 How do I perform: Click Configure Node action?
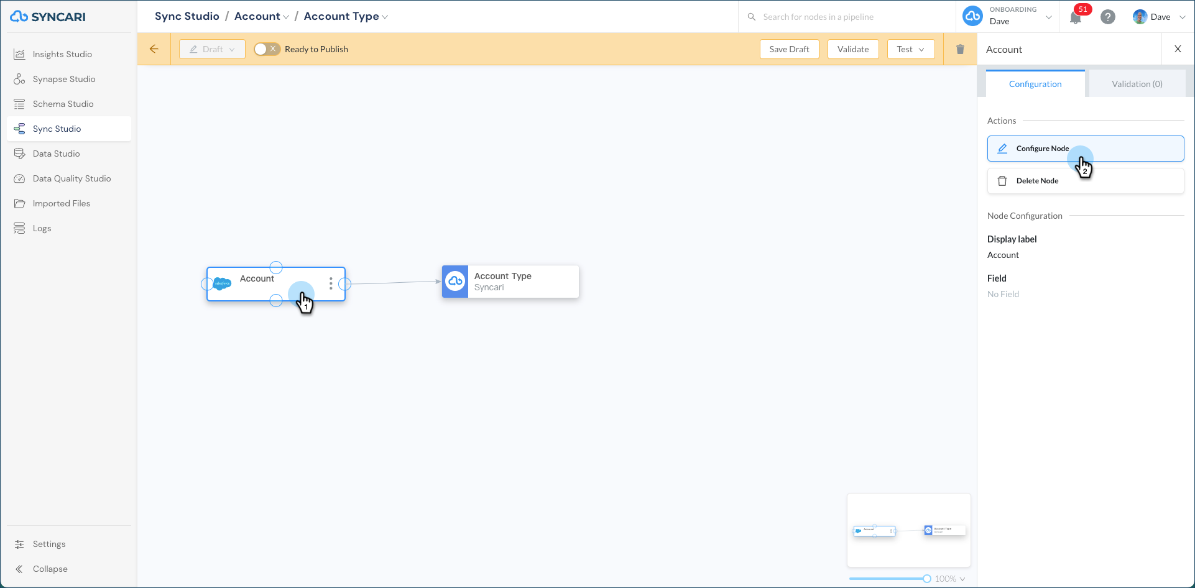pyautogui.click(x=1086, y=149)
